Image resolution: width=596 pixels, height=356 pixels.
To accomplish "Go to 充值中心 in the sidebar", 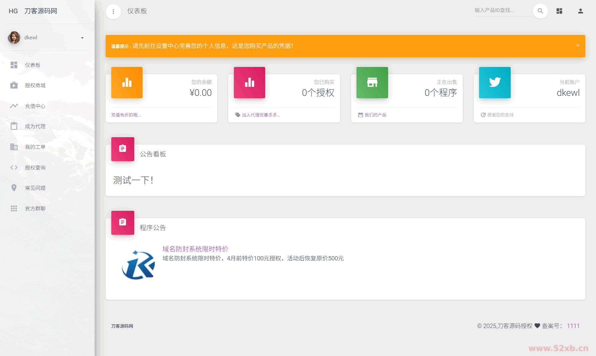I will click(x=35, y=106).
